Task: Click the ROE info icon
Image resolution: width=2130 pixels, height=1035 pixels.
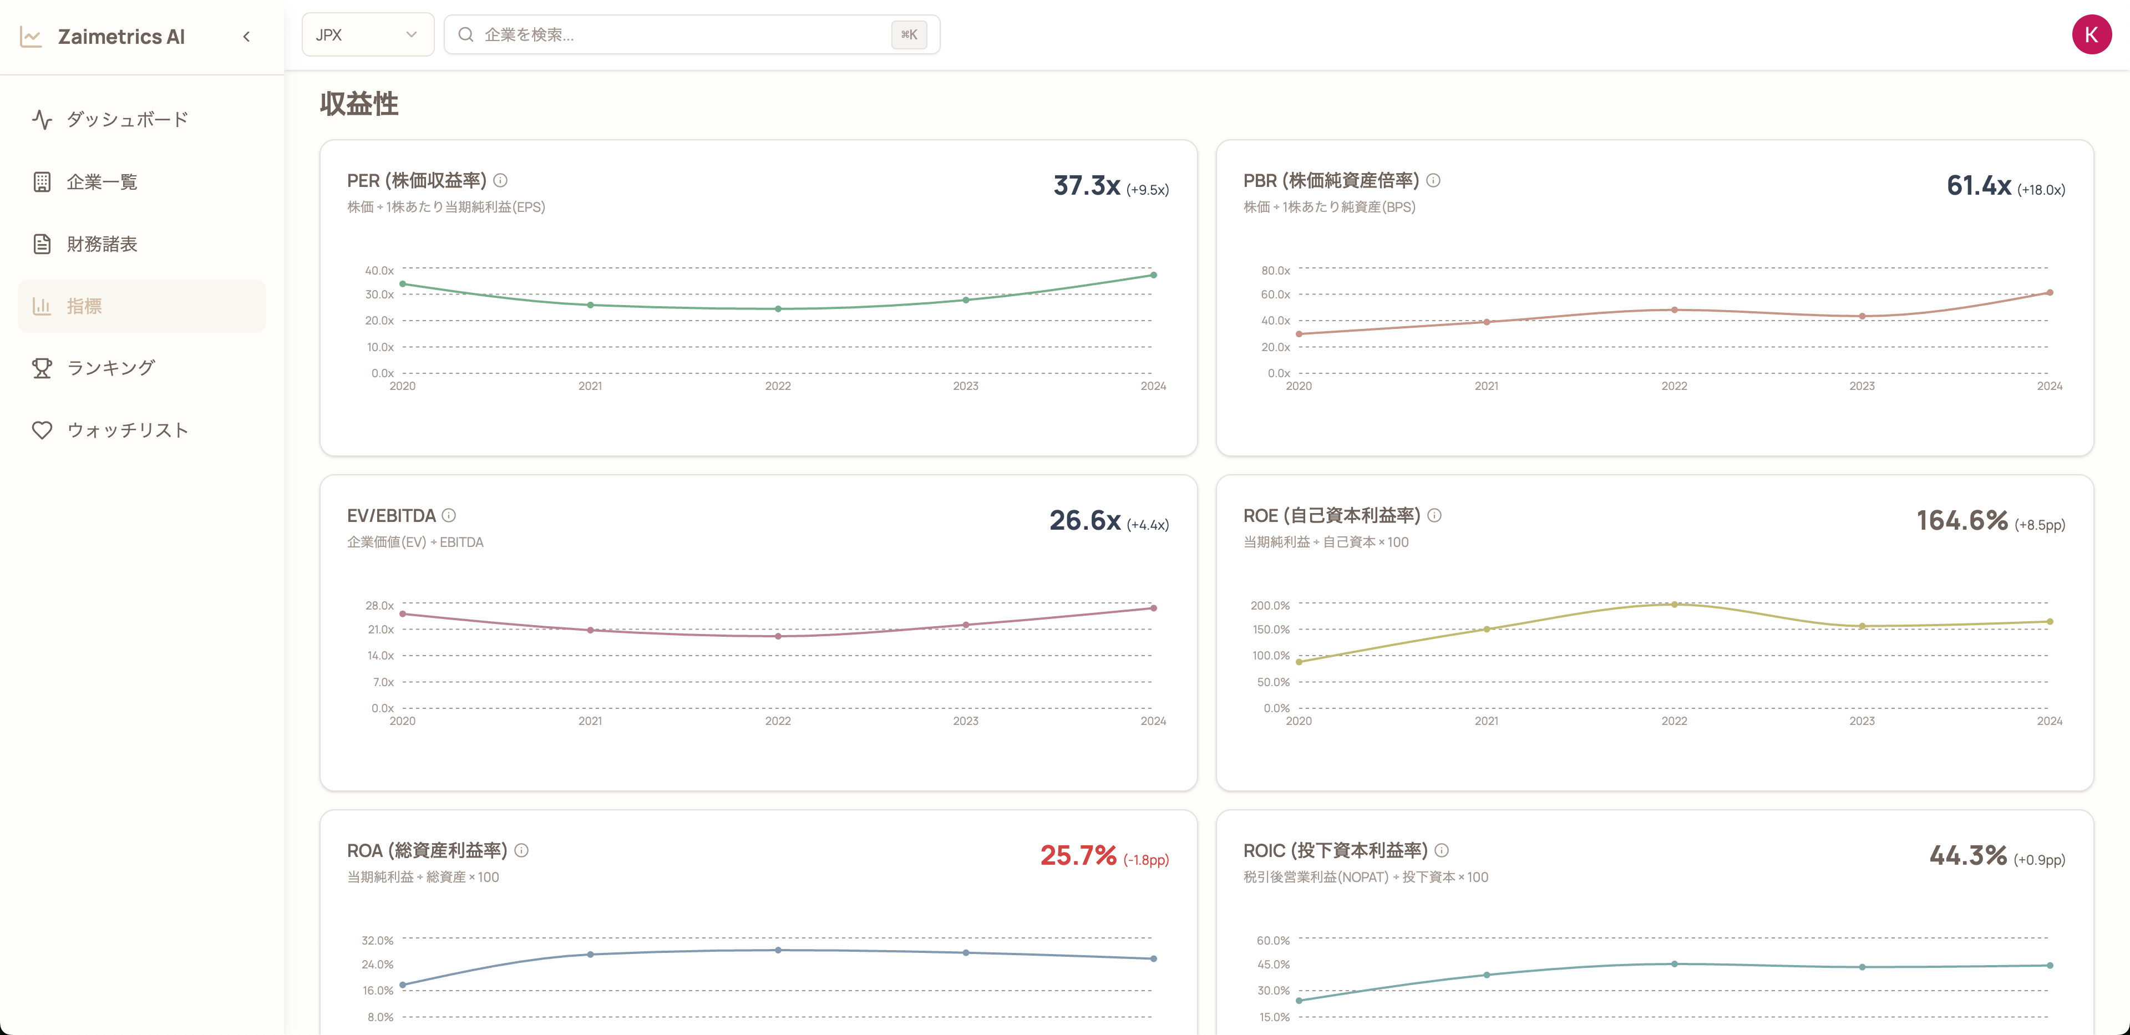Action: [x=1434, y=515]
